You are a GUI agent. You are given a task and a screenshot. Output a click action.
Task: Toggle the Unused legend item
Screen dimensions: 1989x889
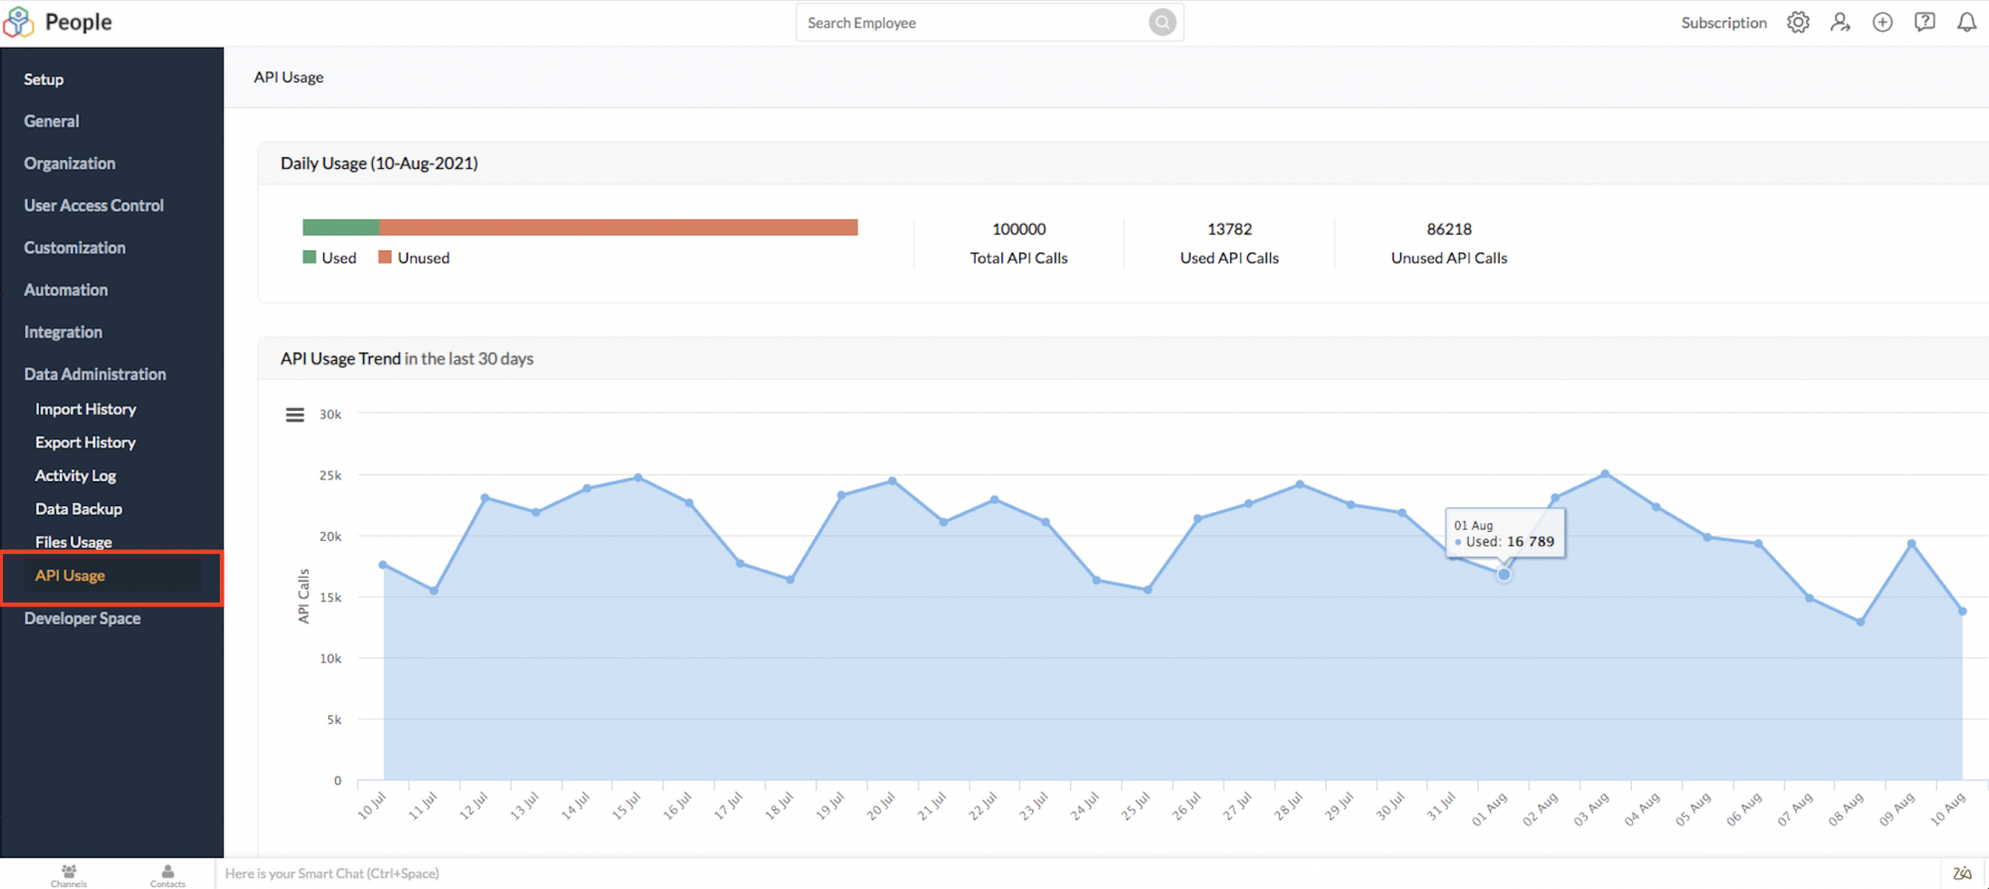tap(414, 258)
